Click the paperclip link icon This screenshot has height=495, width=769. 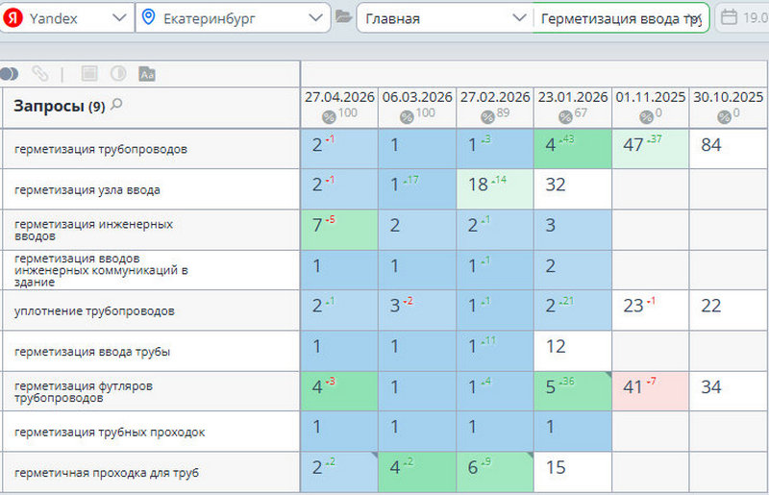[40, 74]
